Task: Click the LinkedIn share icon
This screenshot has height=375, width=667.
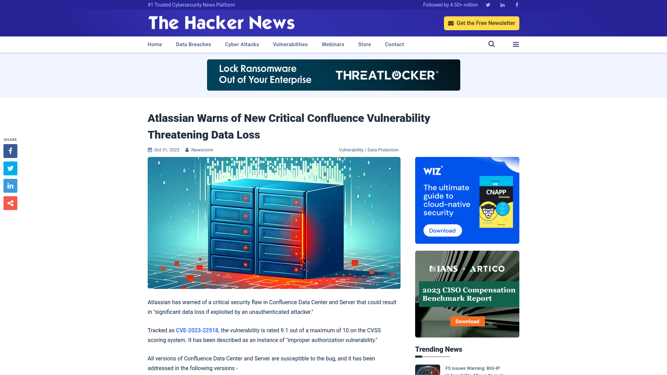Action: [x=10, y=185]
